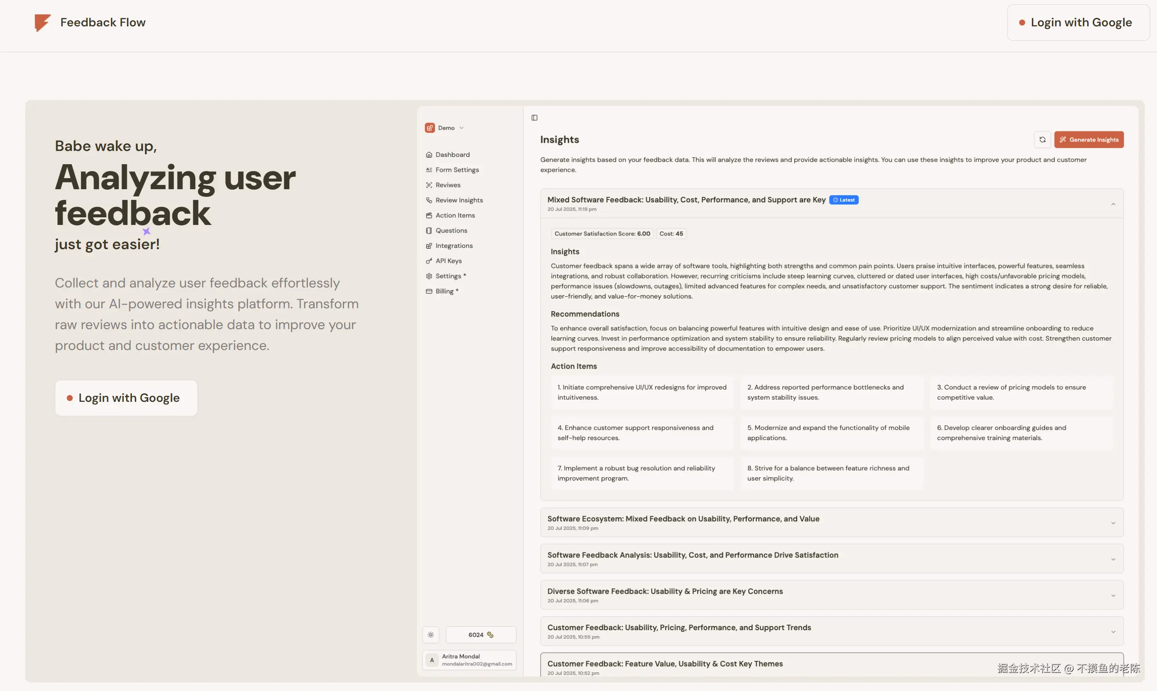Click the Billing card icon

(429, 291)
